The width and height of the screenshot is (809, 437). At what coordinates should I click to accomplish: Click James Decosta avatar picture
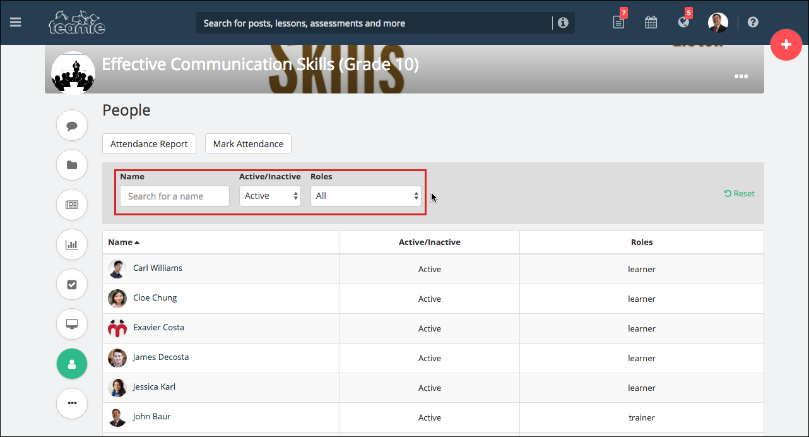117,358
